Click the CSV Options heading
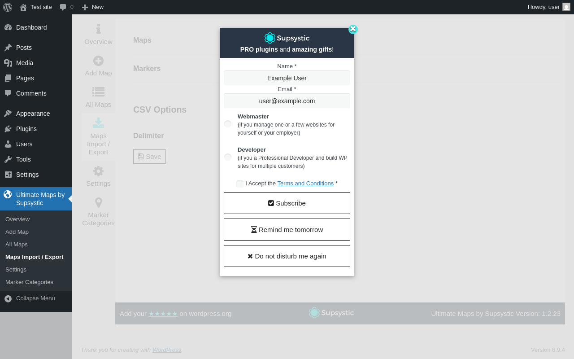574x359 pixels. point(160,109)
